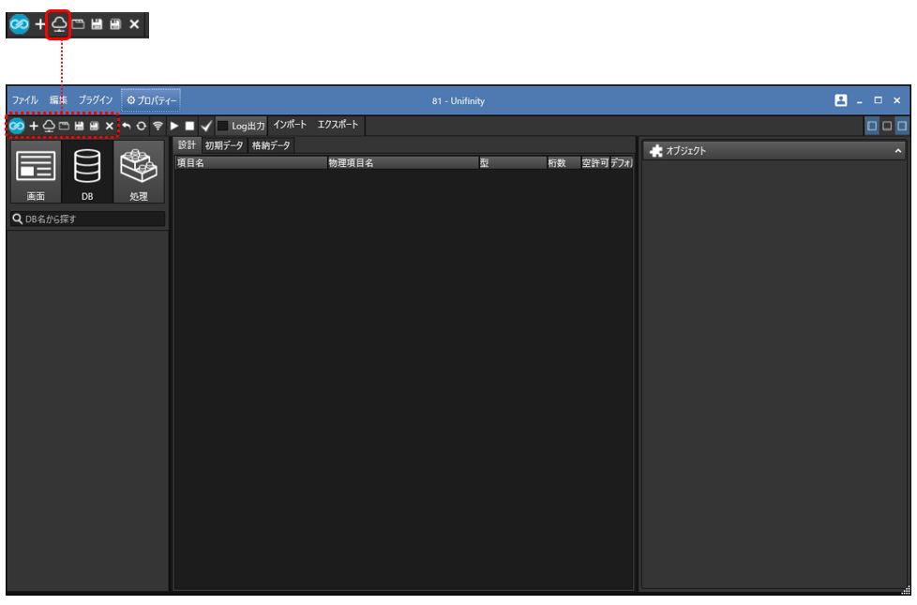Click the save disk icon beside the folder icon in main toolbar
The image size is (917, 605).
click(79, 126)
